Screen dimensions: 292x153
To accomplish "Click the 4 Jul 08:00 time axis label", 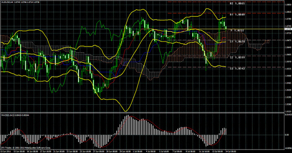I will point(151,151).
